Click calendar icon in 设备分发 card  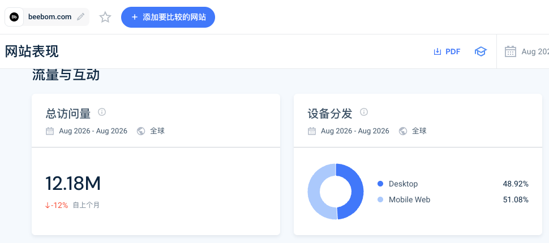[x=312, y=131]
